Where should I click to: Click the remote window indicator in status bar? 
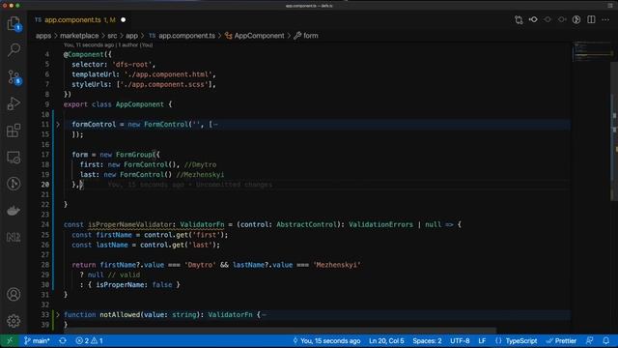coord(10,341)
